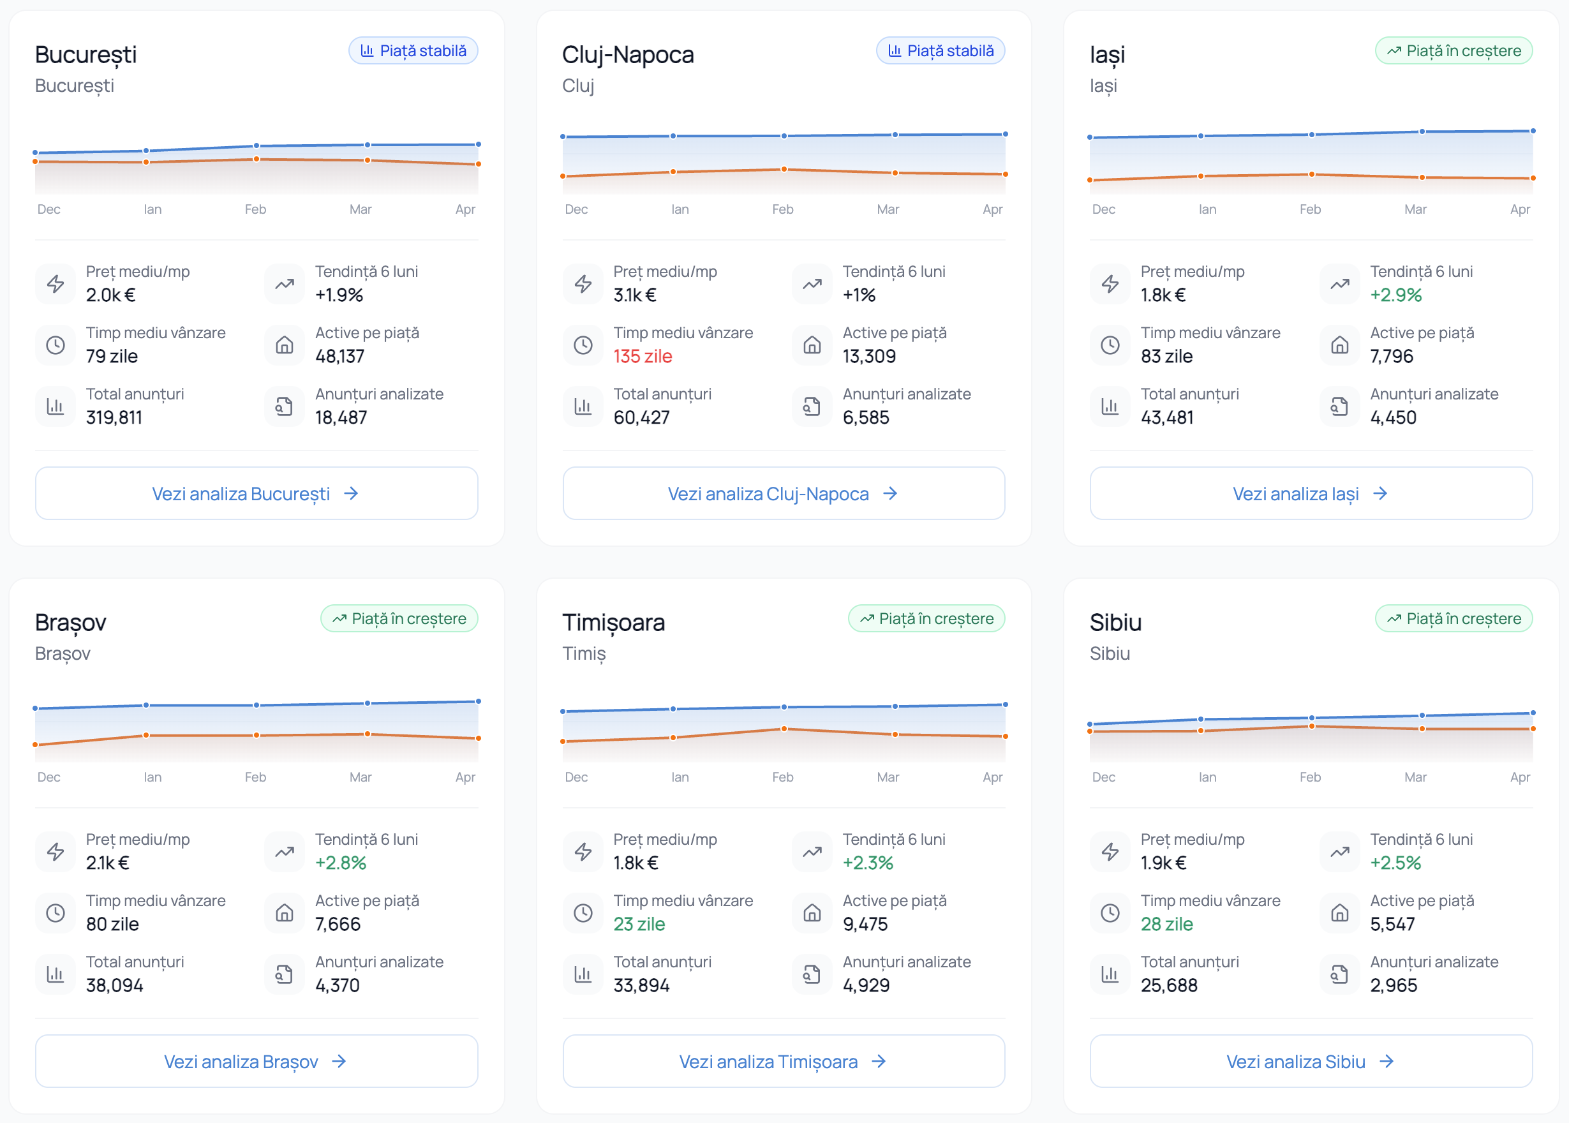Click the clock icon beside Brașov 80 zile
The image size is (1569, 1123).
(56, 913)
